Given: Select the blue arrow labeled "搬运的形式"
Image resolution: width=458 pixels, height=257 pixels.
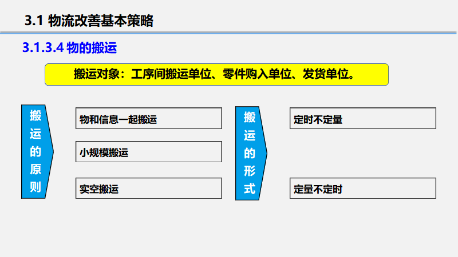Looking at the screenshot, I should pyautogui.click(x=251, y=153).
